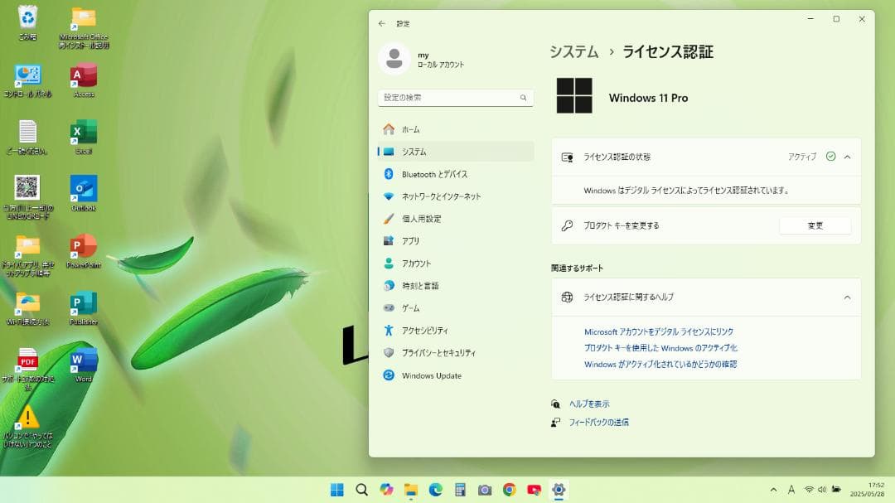
Task: Launch Excel from the desktop
Action: tap(84, 137)
